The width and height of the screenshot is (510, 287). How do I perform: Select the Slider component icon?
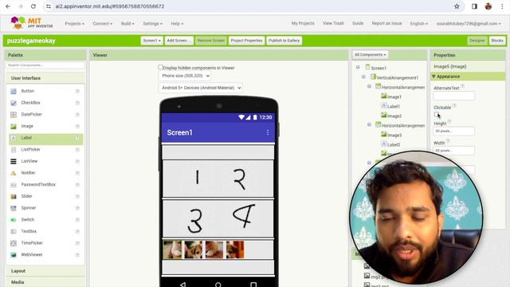point(14,197)
